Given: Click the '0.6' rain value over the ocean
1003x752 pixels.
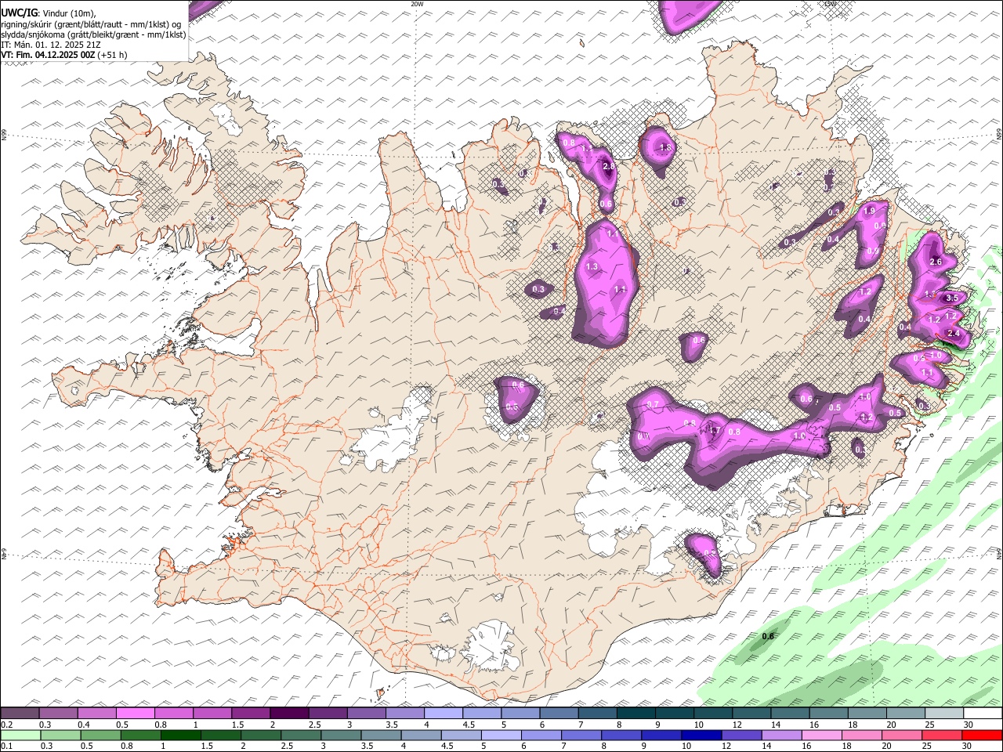Looking at the screenshot, I should coord(768,636).
